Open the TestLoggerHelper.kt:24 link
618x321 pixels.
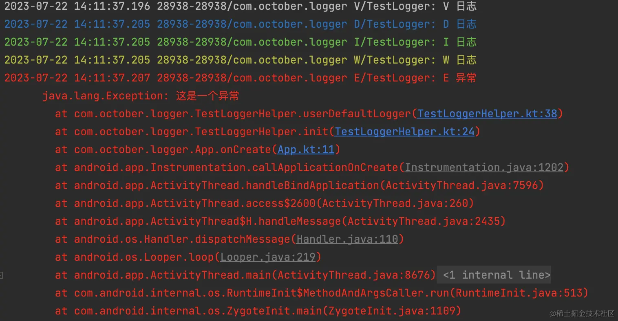[405, 132]
